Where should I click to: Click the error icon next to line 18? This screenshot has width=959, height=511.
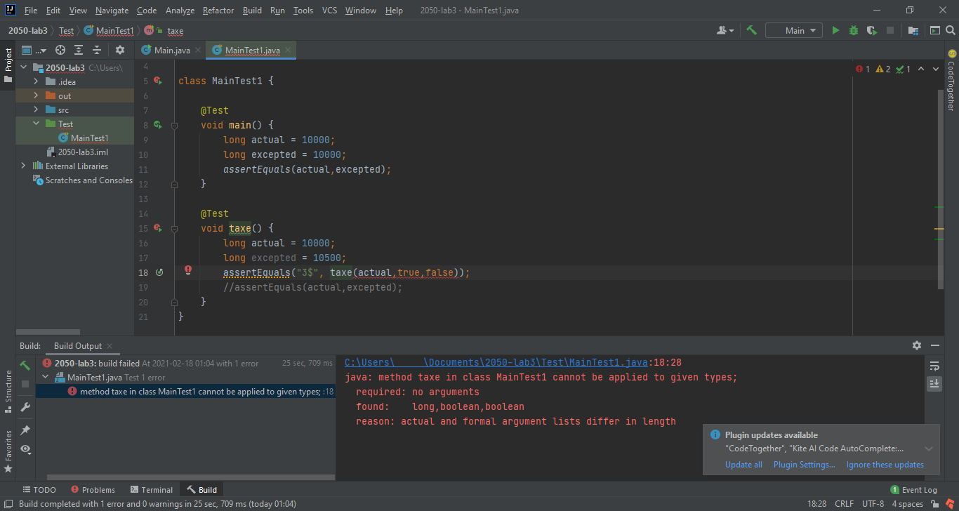pyautogui.click(x=187, y=270)
